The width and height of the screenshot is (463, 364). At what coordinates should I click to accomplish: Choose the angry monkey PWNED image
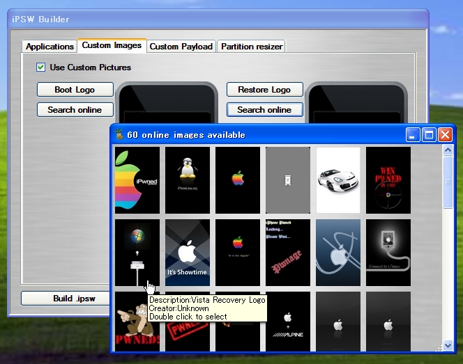137,322
